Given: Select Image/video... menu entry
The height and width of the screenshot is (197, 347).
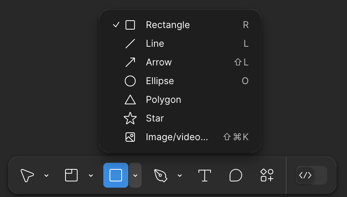Looking at the screenshot, I should click(x=177, y=137).
